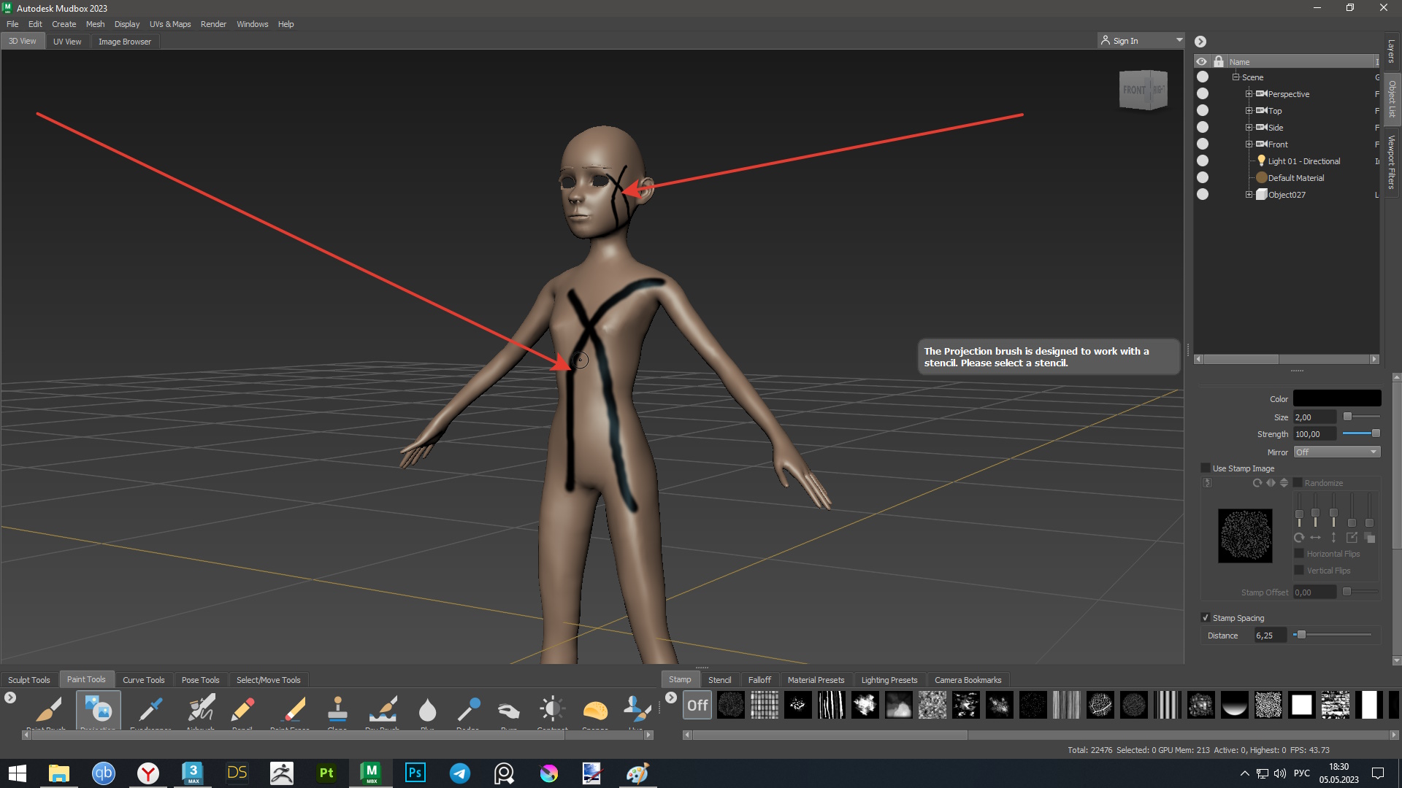Toggle visibility of Light 01 - Directional
The width and height of the screenshot is (1402, 788).
[x=1203, y=161]
